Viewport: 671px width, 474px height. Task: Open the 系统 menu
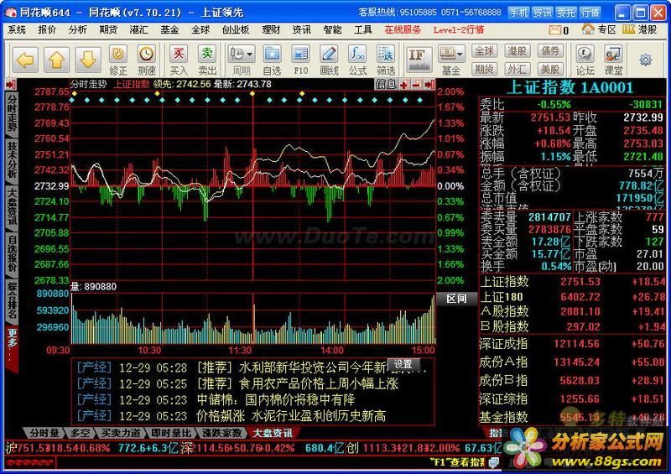(x=16, y=29)
